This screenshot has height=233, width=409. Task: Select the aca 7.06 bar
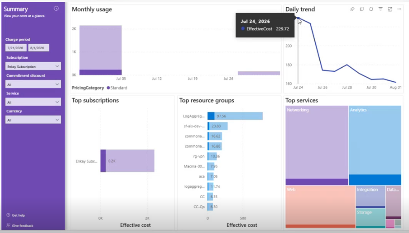211,176
